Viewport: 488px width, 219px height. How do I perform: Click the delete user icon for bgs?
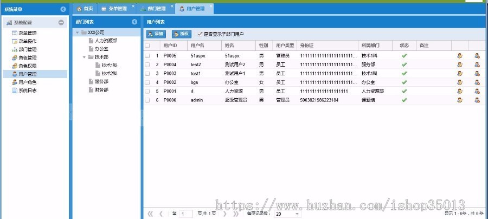[x=477, y=82]
